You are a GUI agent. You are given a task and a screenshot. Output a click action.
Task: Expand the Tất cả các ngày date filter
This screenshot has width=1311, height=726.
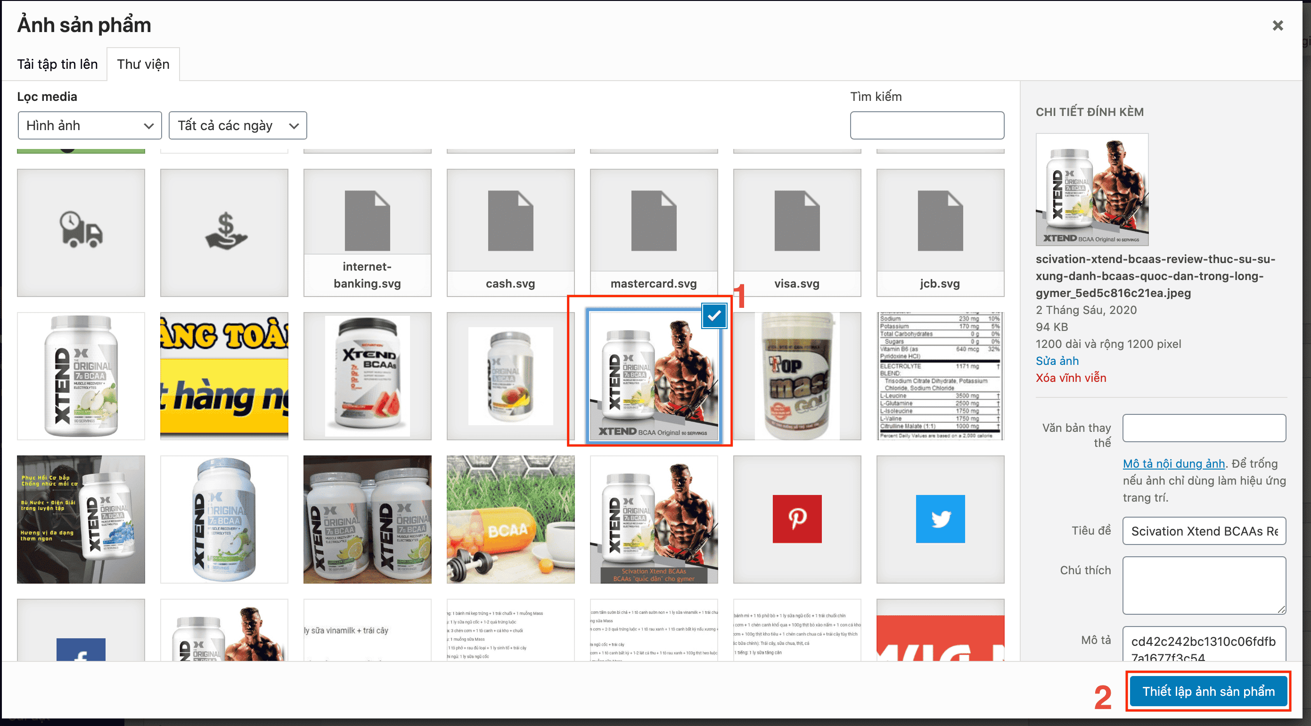[238, 126]
